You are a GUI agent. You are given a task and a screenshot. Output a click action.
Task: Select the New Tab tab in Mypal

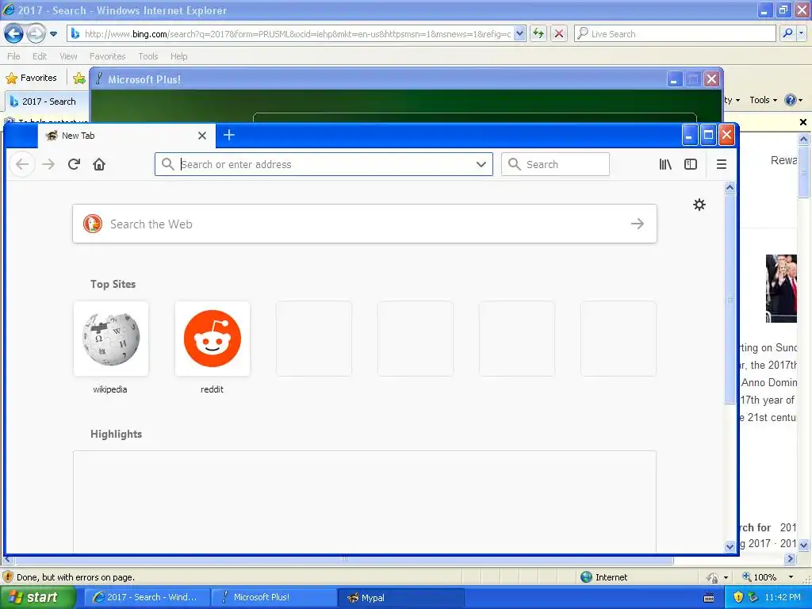pyautogui.click(x=126, y=136)
